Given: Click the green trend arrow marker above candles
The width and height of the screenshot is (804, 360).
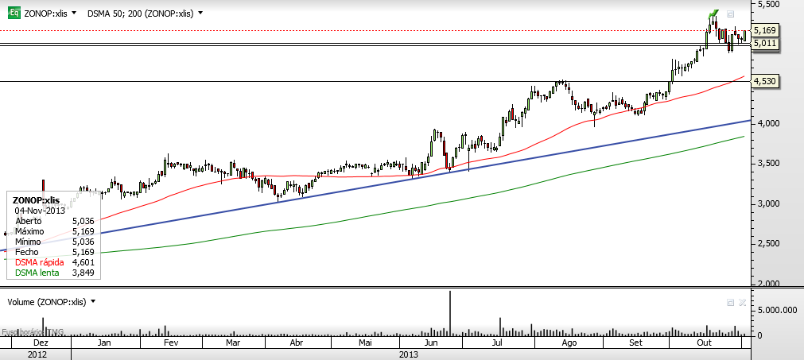Looking at the screenshot, I should click(713, 14).
